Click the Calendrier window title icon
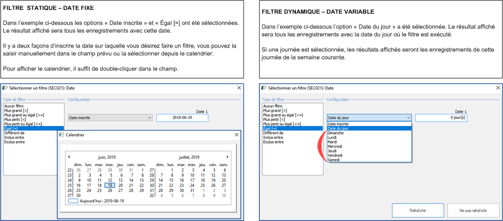Image resolution: width=503 pixels, height=221 pixels. tap(61, 135)
